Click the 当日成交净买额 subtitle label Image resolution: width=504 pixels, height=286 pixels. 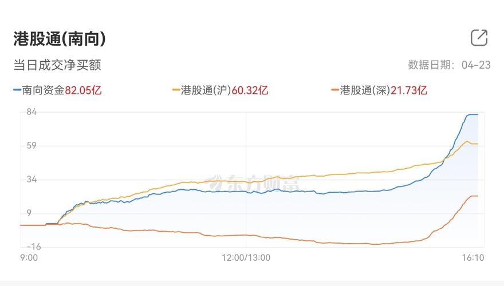[57, 65]
